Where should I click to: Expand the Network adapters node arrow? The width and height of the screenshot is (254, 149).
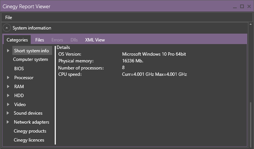(x=8, y=122)
